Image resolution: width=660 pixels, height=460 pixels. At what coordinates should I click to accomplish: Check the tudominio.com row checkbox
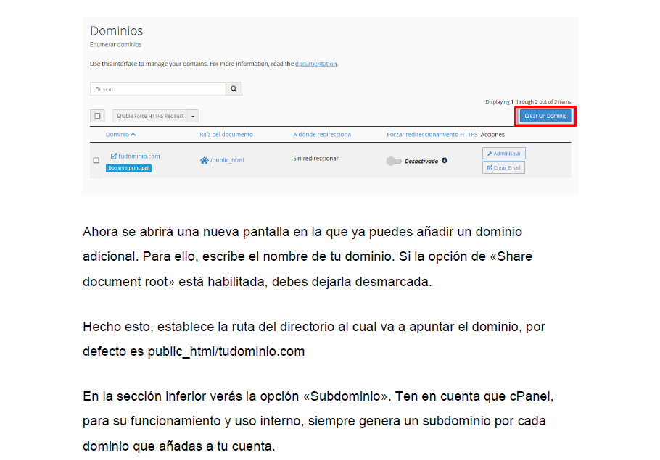(x=96, y=160)
